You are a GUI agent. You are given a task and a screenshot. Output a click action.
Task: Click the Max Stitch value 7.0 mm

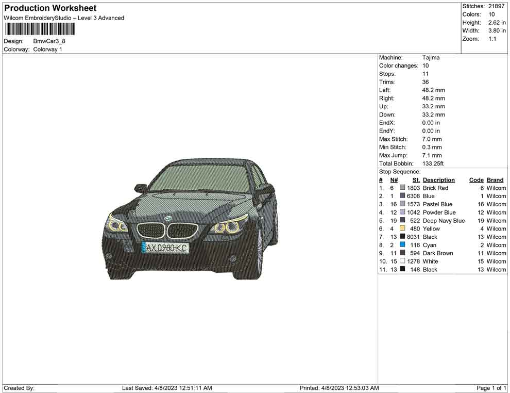[432, 139]
